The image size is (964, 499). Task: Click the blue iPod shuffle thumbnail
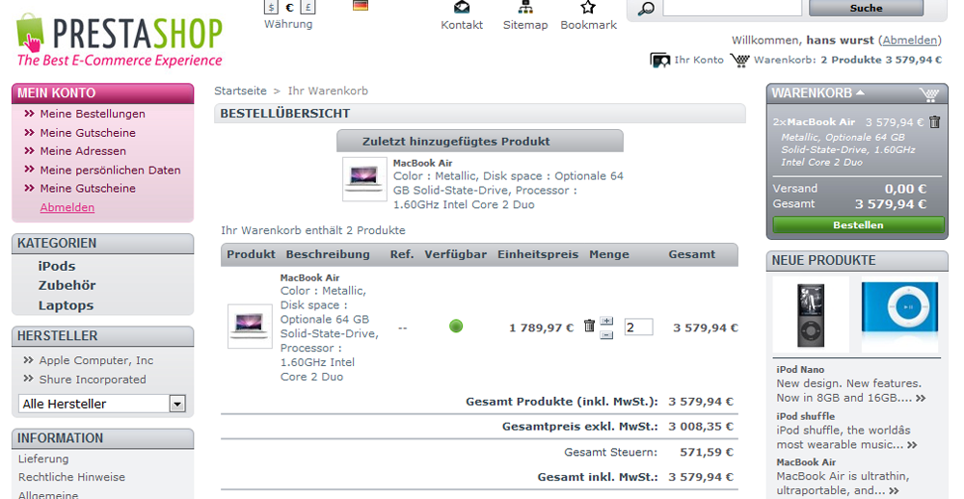coord(899,315)
